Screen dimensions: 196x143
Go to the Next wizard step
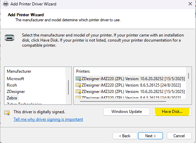(150, 136)
